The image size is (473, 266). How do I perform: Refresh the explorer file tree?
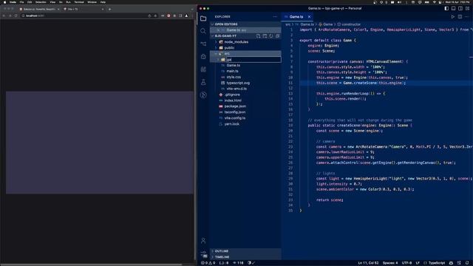click(x=271, y=36)
